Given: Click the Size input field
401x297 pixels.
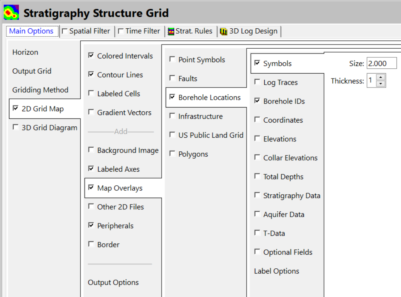Looking at the screenshot, I should [x=381, y=63].
